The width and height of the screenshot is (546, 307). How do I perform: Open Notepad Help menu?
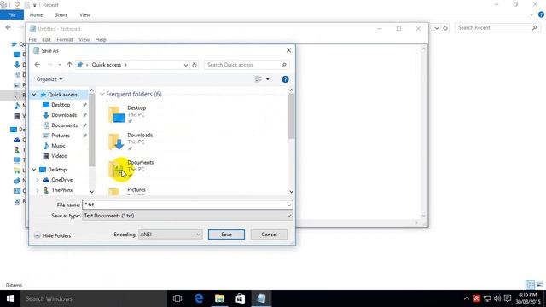pos(101,40)
